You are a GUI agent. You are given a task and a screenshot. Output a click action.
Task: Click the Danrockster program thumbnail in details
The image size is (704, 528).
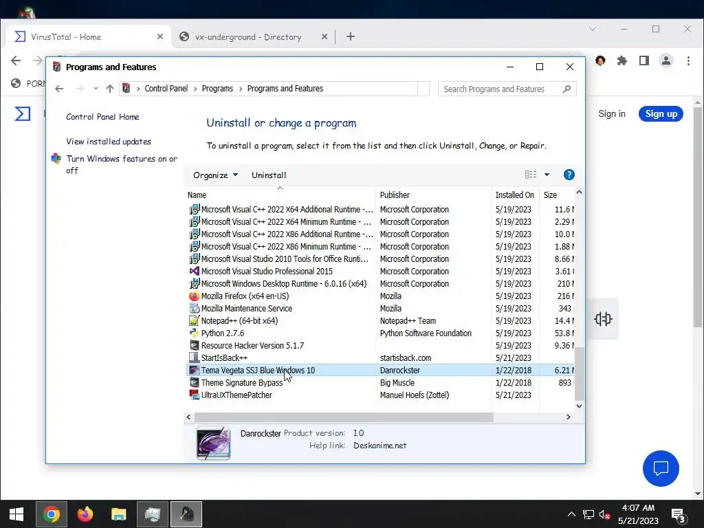tap(213, 443)
